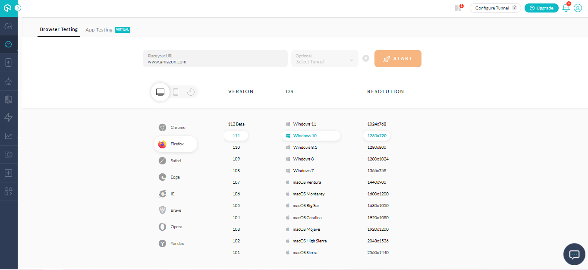The height and width of the screenshot is (270, 588).
Task: Open the real-time testing clock icon
Action: click(x=9, y=44)
